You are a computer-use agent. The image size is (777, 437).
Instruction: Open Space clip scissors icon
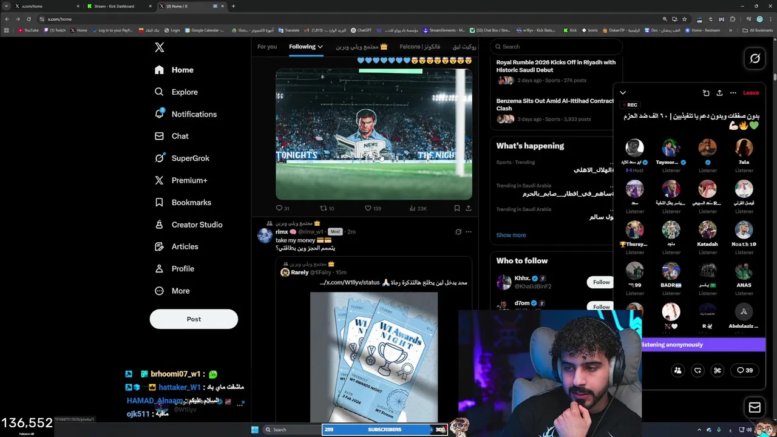(x=718, y=370)
